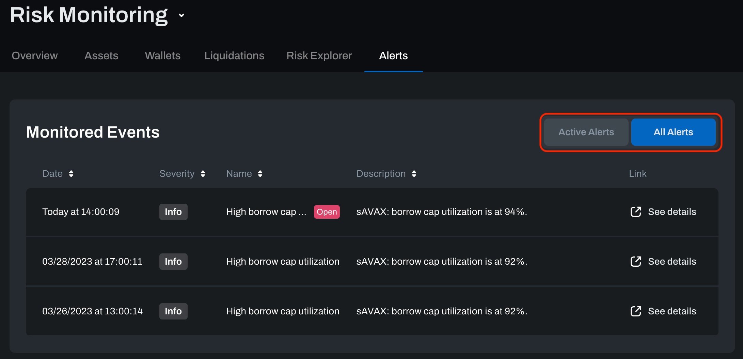Expand the Risk Monitoring title dropdown
This screenshot has width=743, height=359.
pos(182,15)
